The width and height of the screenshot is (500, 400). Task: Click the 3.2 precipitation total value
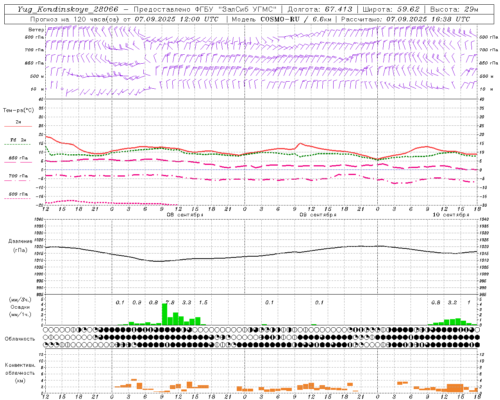[x=452, y=302]
